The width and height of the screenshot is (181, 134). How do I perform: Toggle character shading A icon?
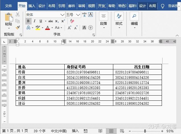[x=84, y=28]
